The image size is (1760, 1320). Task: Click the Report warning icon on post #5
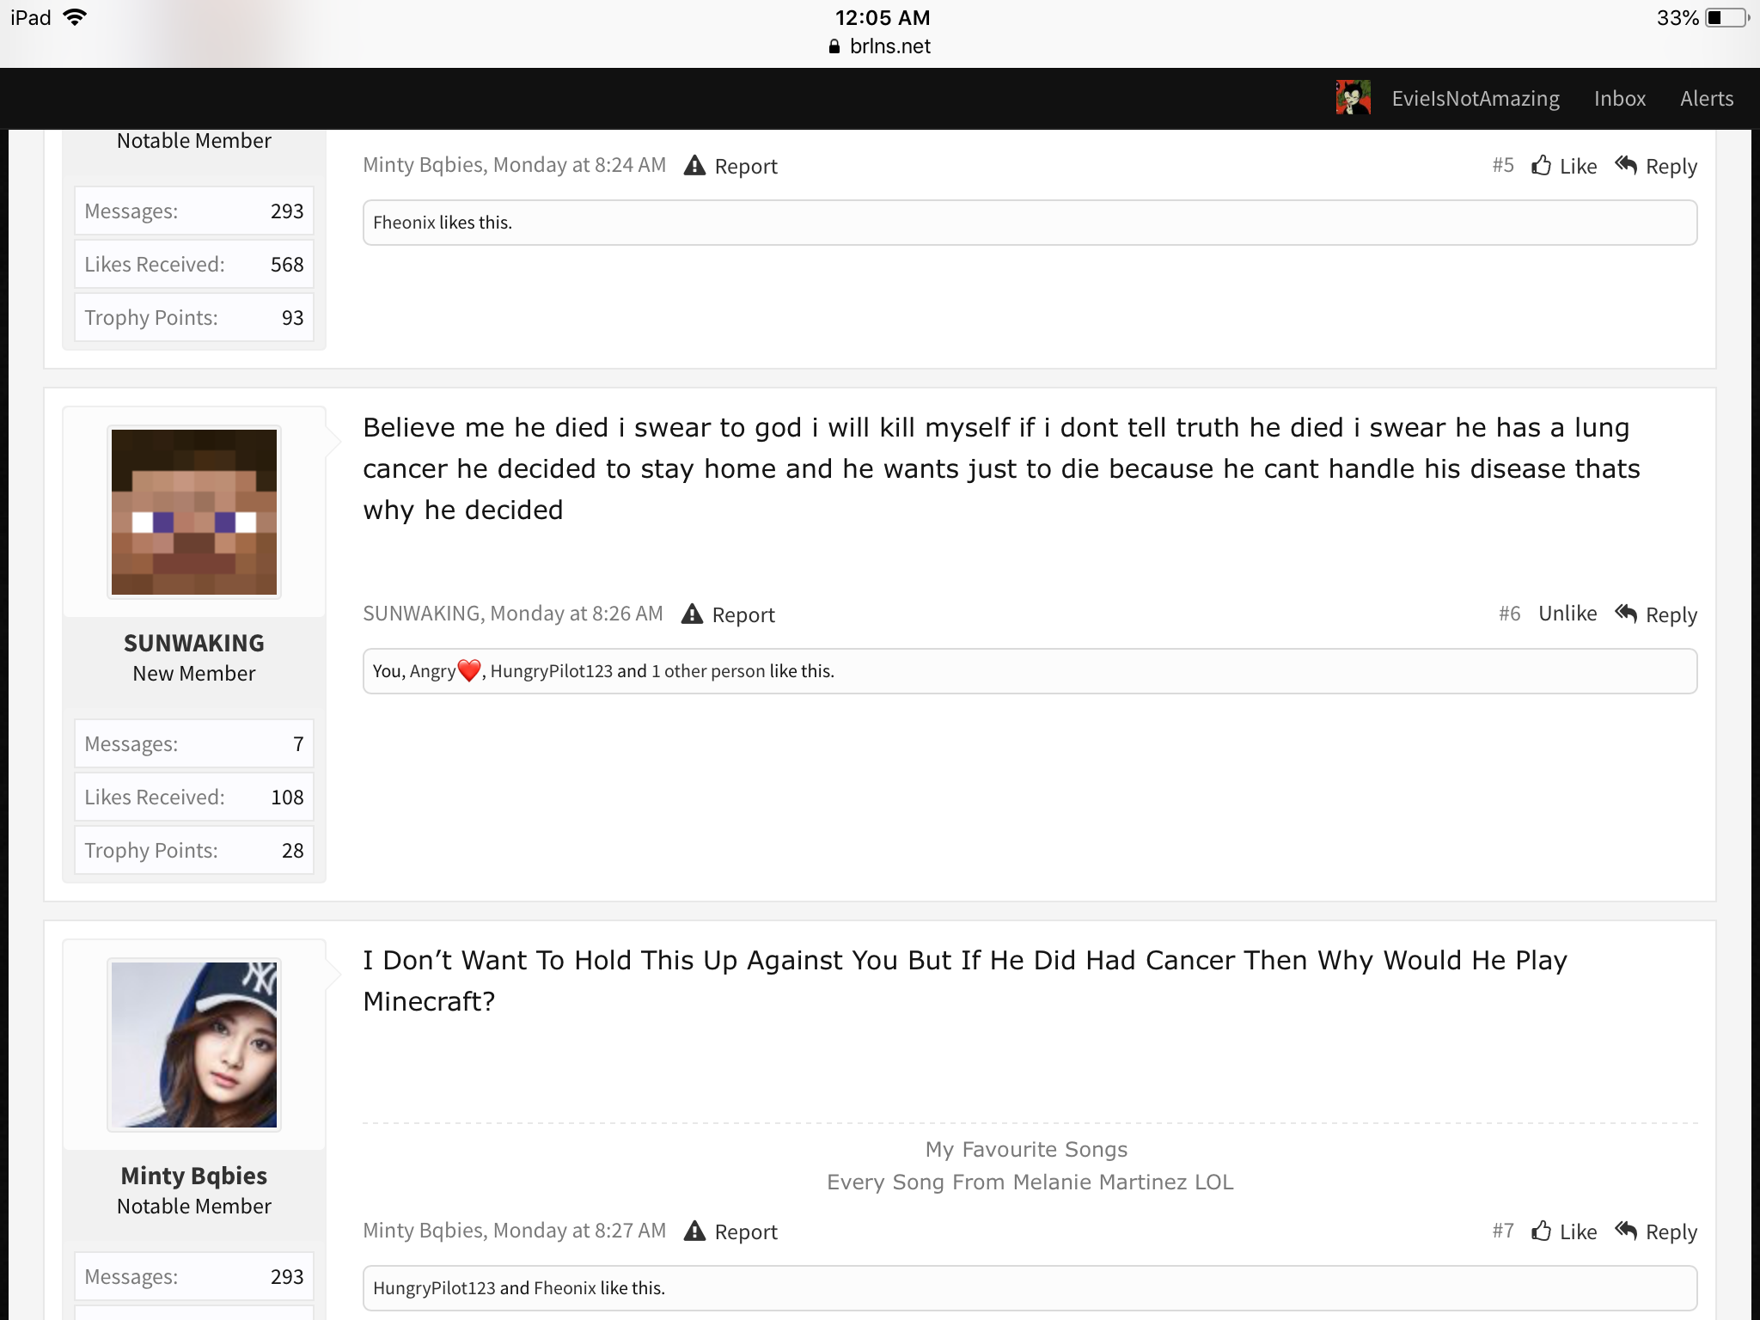point(694,165)
